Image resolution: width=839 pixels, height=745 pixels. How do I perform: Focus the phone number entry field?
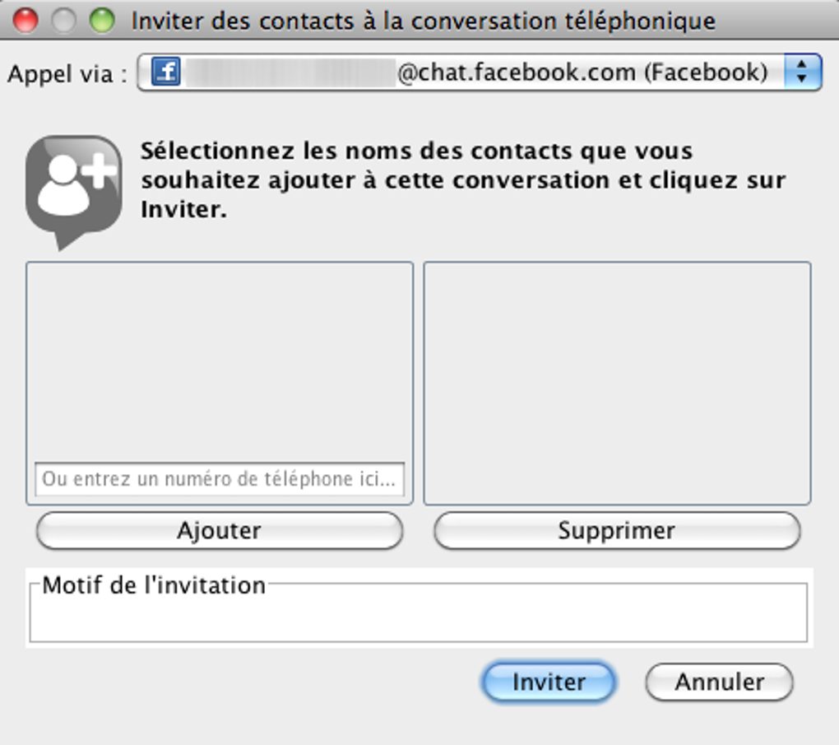[220, 479]
